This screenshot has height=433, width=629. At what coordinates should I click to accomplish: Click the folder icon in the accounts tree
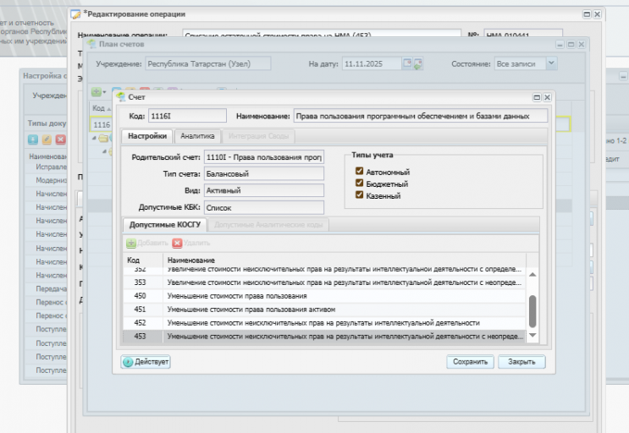pyautogui.click(x=103, y=138)
